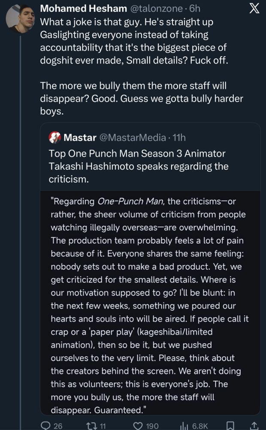
Task: Open the quoted post about Takashi Hashimoto
Action: coord(142,166)
